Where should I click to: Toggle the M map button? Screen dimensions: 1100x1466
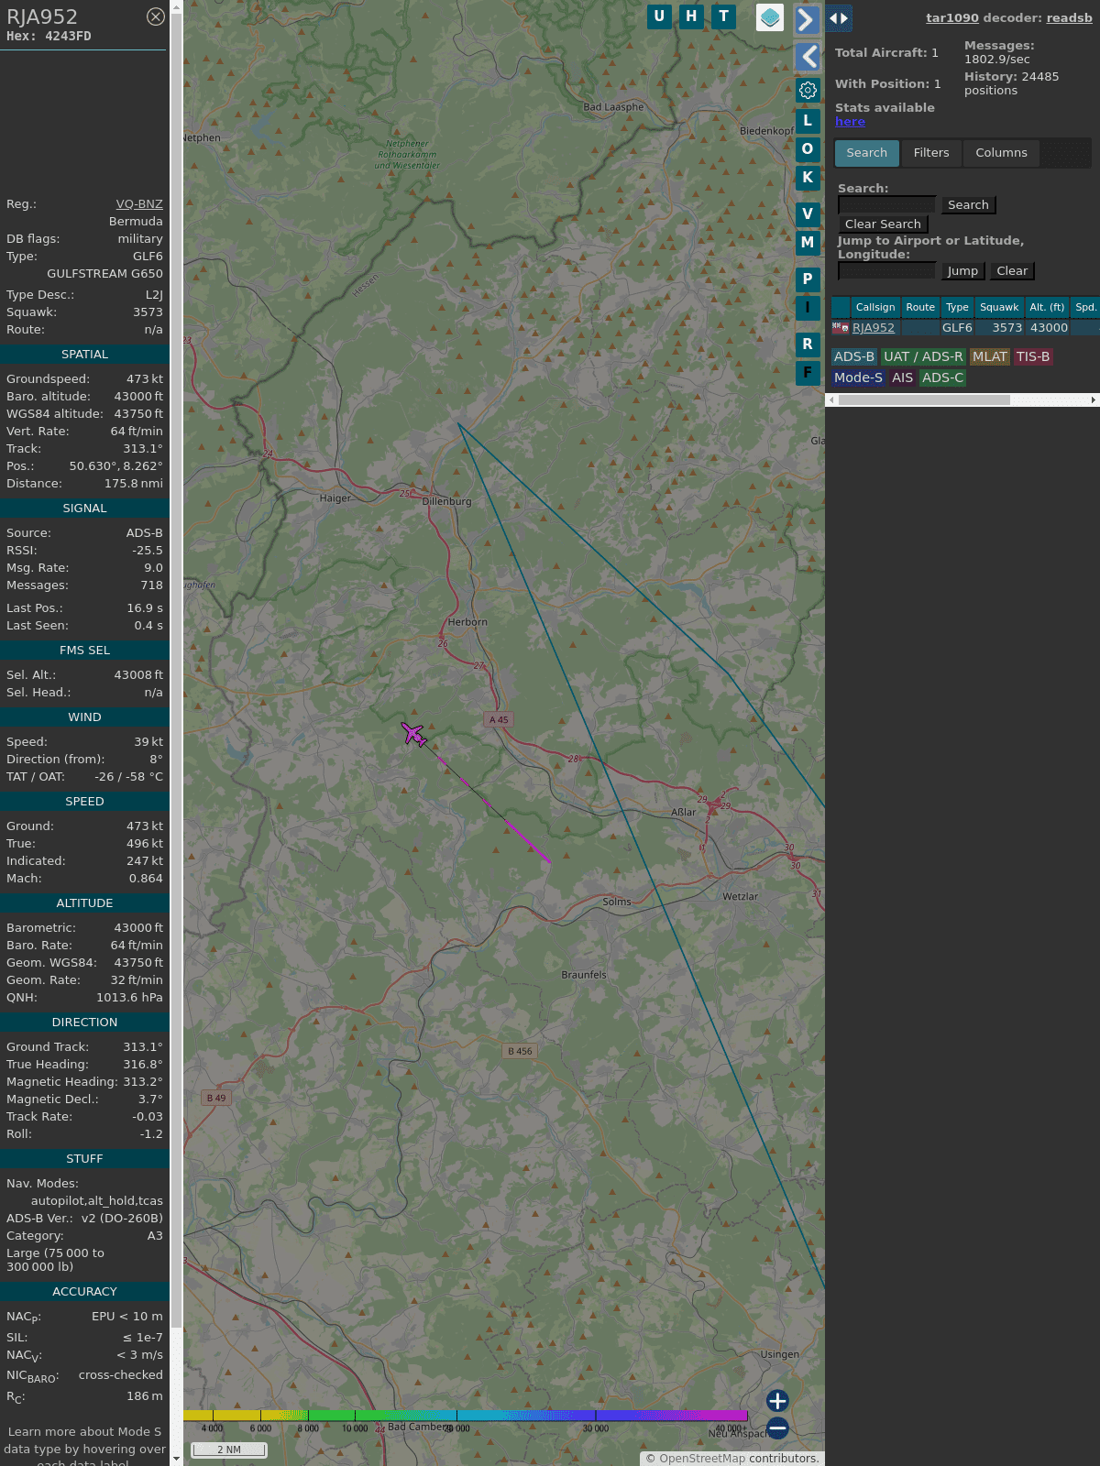808,243
